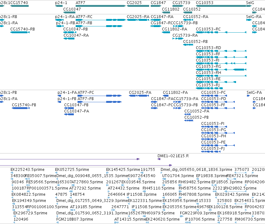Select the IP11508.3prime EST label

point(142,194)
